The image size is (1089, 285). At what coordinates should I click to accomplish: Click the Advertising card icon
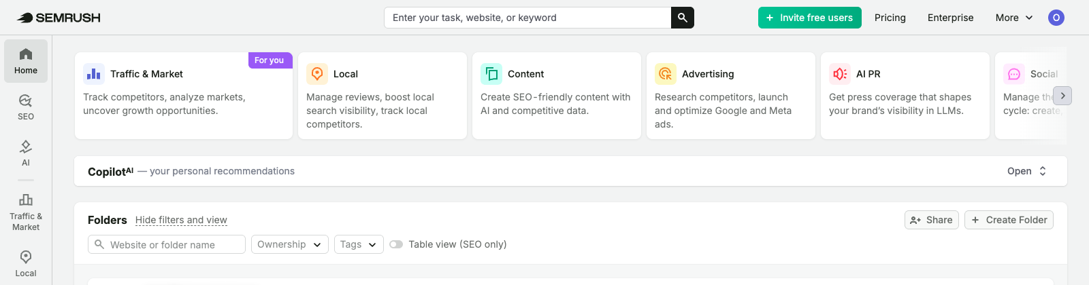666,74
